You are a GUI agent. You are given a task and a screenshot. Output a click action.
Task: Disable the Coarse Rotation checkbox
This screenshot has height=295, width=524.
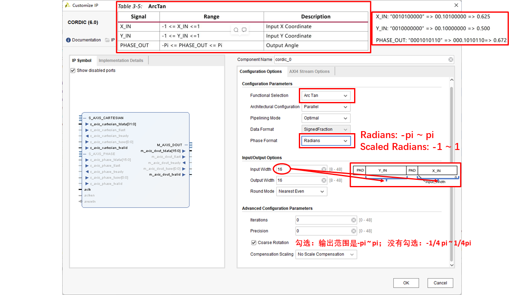click(x=254, y=243)
